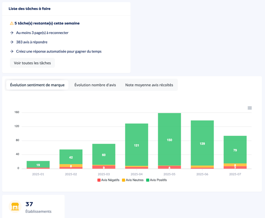Click the '2025-04' x-axis label

click(x=136, y=174)
